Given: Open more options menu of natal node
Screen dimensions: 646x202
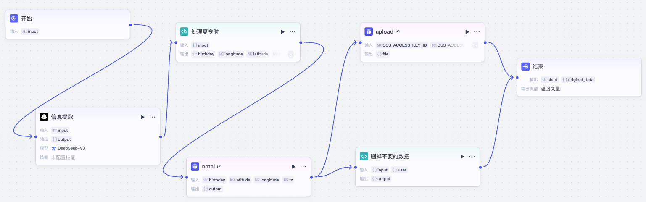Looking at the screenshot, I should [303, 166].
